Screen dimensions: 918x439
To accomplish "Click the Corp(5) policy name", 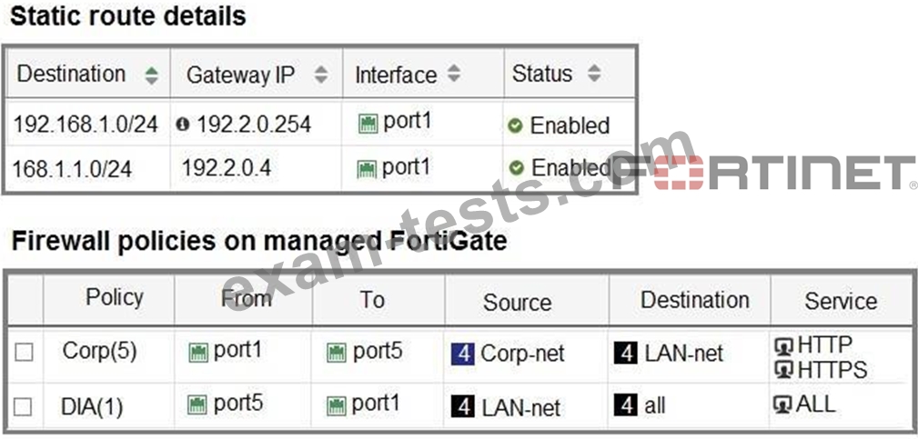I will (99, 352).
